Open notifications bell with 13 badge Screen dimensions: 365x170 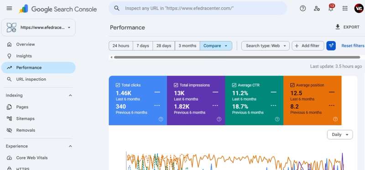click(331, 8)
